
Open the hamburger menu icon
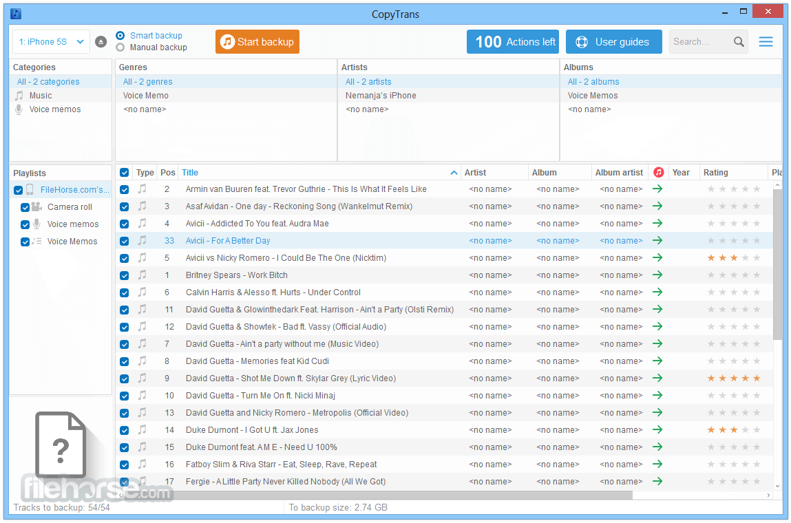(x=766, y=42)
